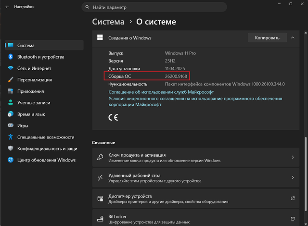Click the Копировать button
308x226 pixels.
click(x=267, y=38)
